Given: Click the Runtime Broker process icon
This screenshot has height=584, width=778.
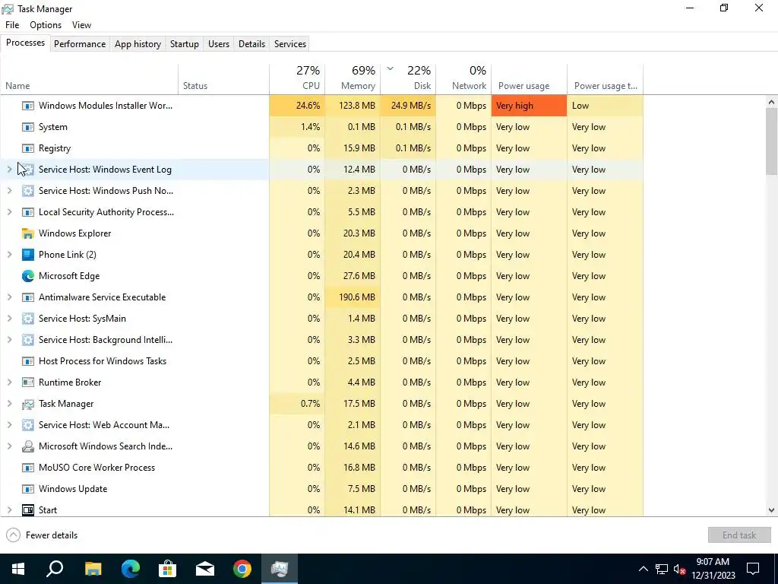Looking at the screenshot, I should pos(28,382).
